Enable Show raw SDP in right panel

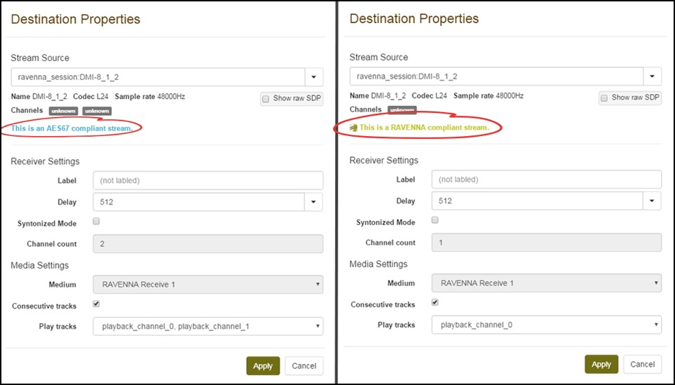[604, 97]
